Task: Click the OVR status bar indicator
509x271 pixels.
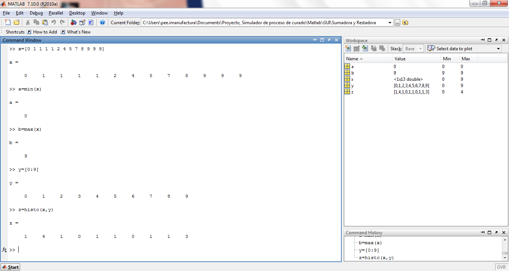Action: [x=501, y=267]
